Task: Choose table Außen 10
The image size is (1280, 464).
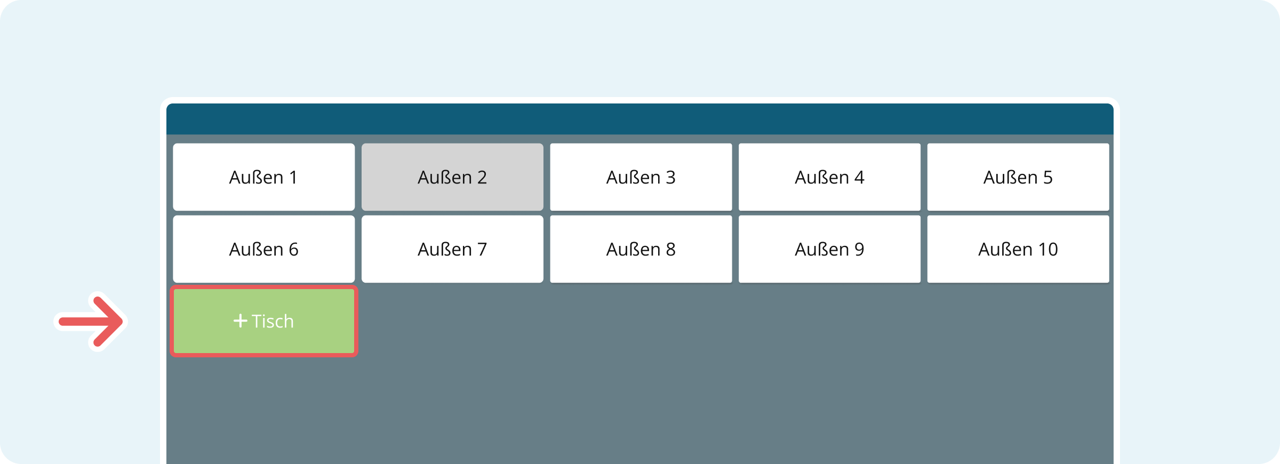Action: coord(1018,249)
